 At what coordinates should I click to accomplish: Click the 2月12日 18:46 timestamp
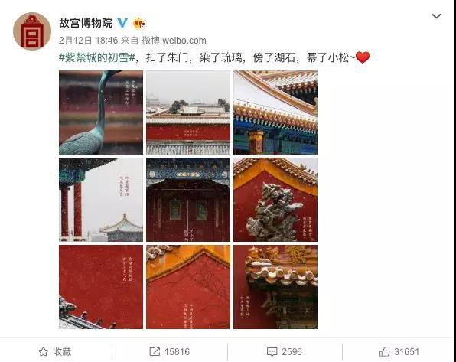pyautogui.click(x=88, y=41)
